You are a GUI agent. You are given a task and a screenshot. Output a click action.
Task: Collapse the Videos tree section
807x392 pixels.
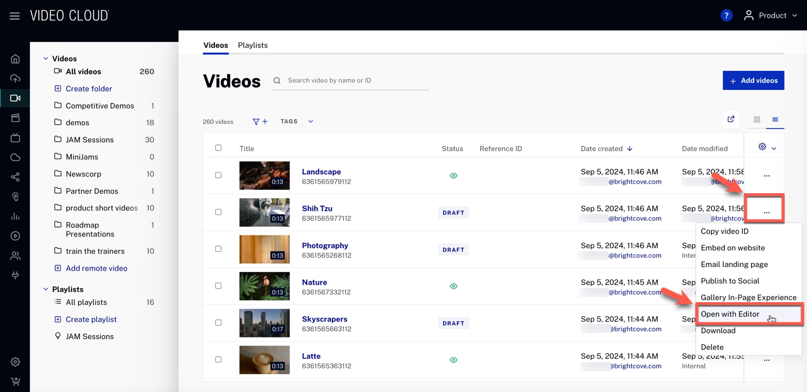[x=46, y=58]
